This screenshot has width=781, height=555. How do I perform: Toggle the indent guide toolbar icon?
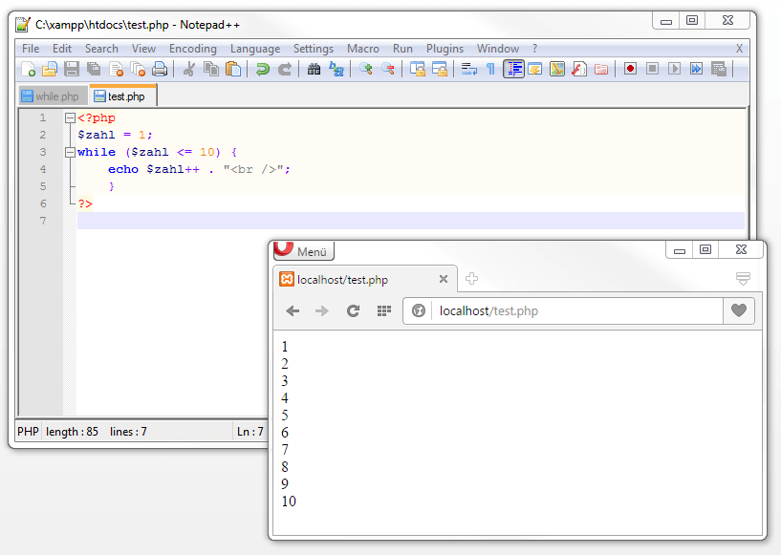click(513, 69)
